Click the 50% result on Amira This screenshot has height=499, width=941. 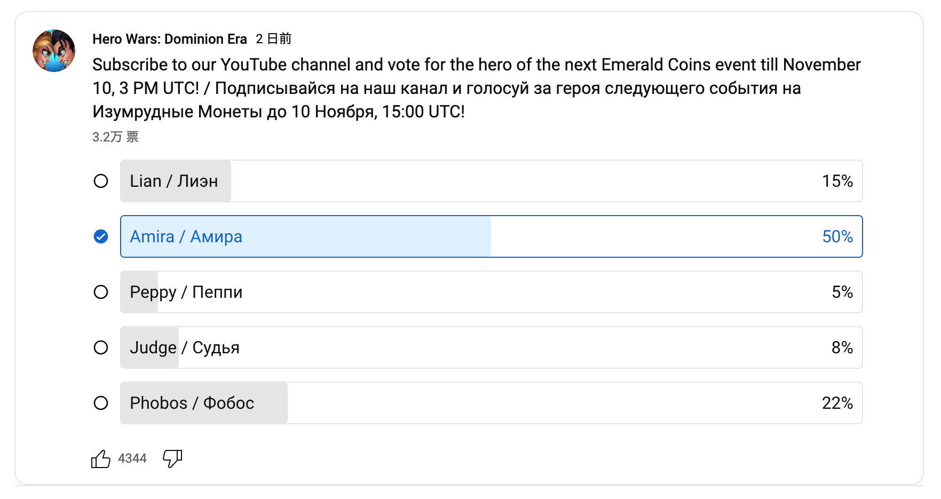837,236
